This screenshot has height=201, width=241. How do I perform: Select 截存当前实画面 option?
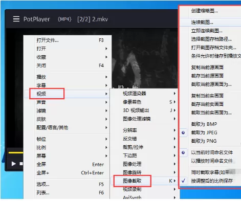[210, 104]
